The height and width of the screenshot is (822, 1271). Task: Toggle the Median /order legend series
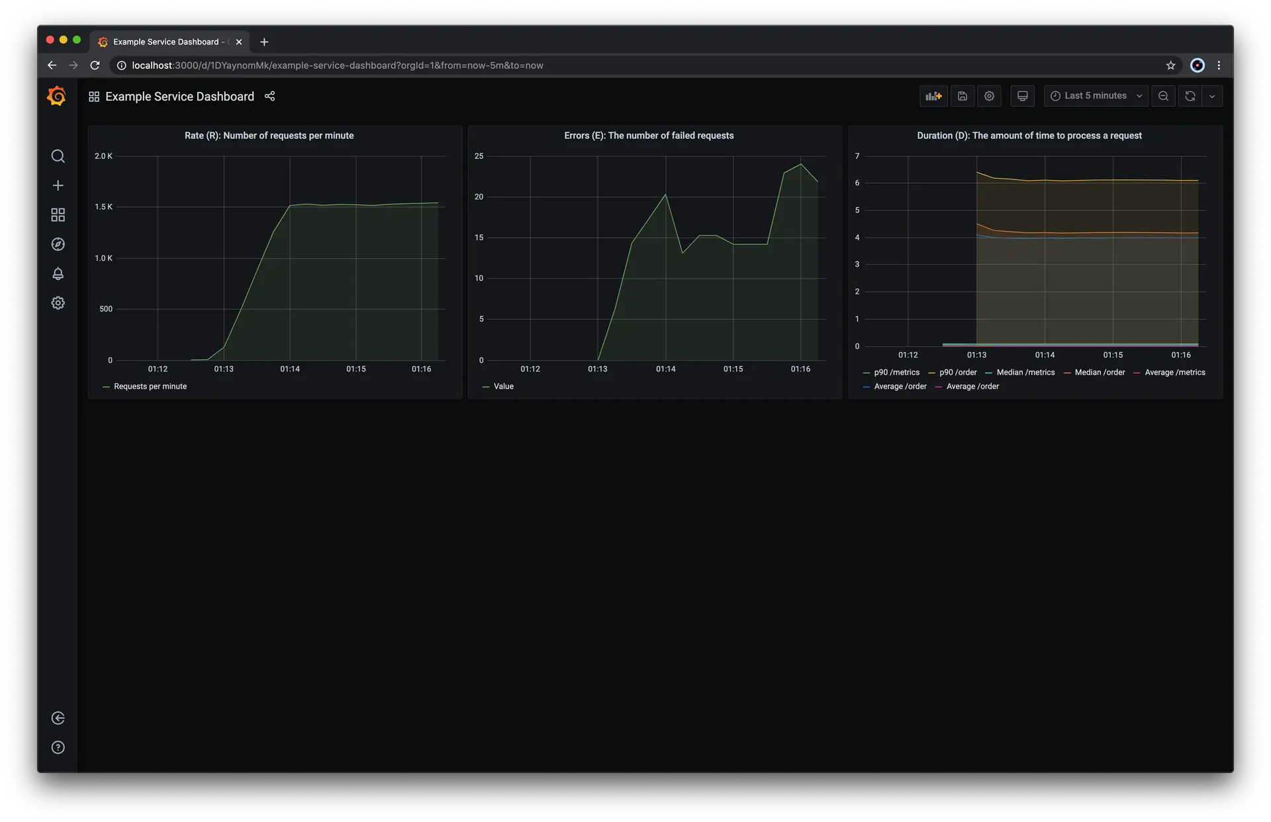[x=1100, y=373]
